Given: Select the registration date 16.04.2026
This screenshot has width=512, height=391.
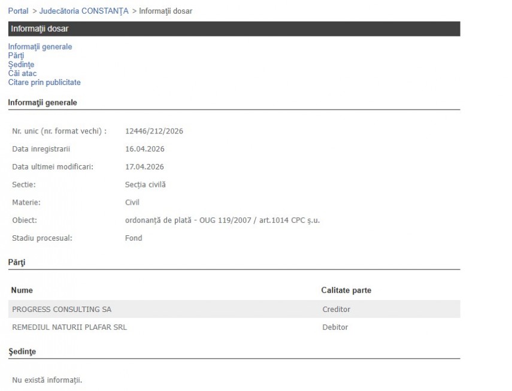Looking at the screenshot, I should tap(144, 149).
